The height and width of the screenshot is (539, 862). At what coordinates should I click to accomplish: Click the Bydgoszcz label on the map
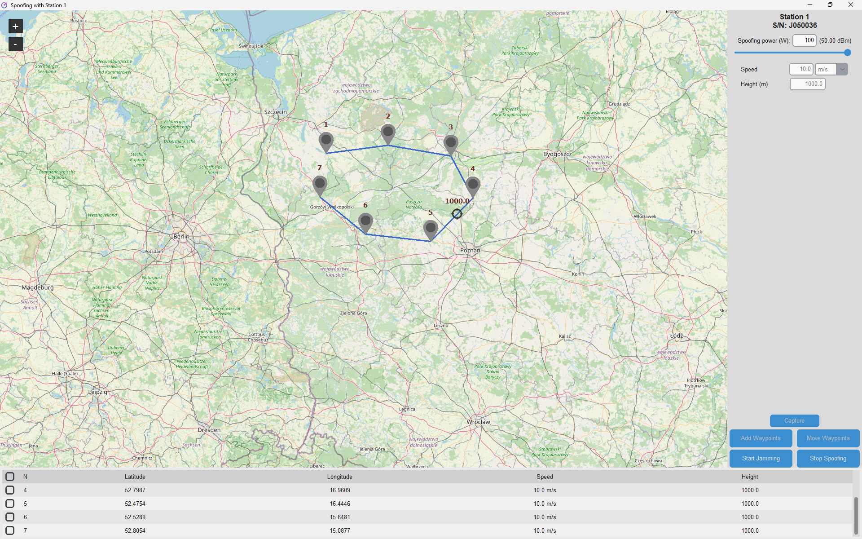tap(558, 154)
